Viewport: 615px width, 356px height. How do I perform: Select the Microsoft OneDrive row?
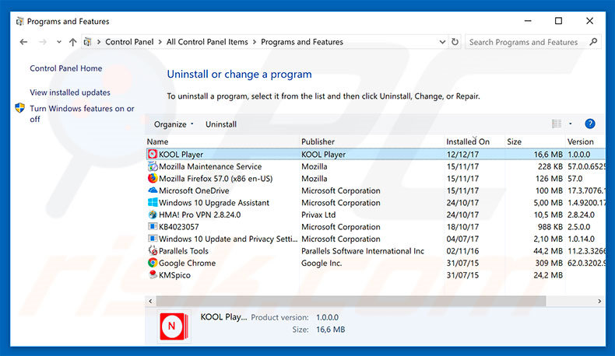(x=376, y=190)
